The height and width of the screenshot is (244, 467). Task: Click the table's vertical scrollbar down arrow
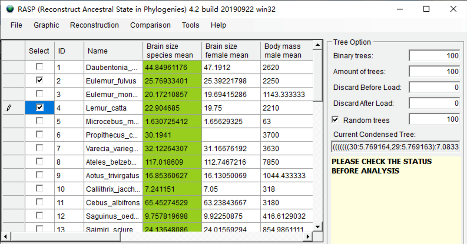tap(318, 227)
